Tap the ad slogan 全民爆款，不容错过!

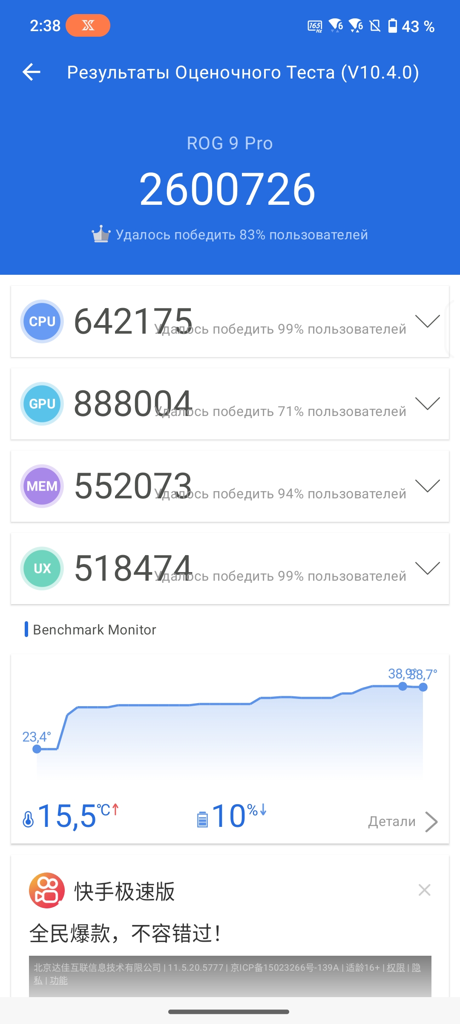(125, 933)
